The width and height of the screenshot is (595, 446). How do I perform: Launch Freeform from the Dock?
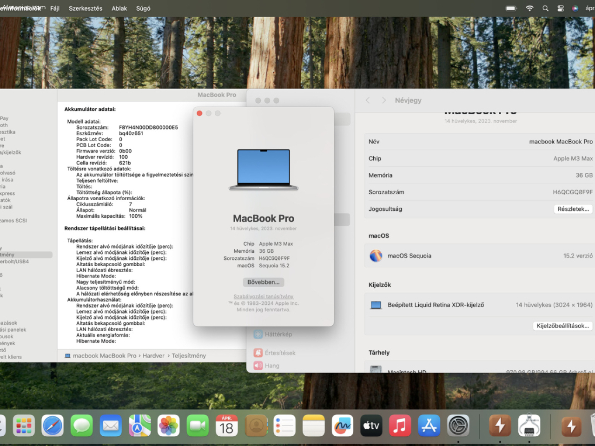coord(343,426)
